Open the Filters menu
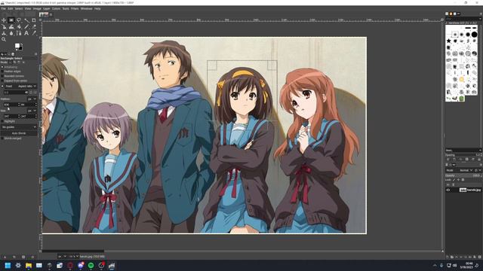Screen dimensions: 483x271 [x=75, y=8]
